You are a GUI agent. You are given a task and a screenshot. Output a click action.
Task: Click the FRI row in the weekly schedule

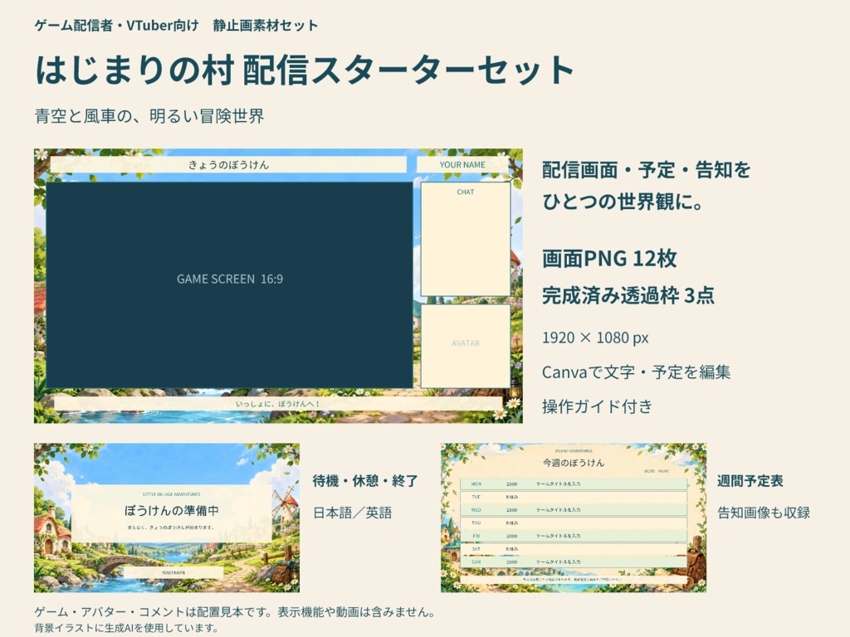point(574,536)
